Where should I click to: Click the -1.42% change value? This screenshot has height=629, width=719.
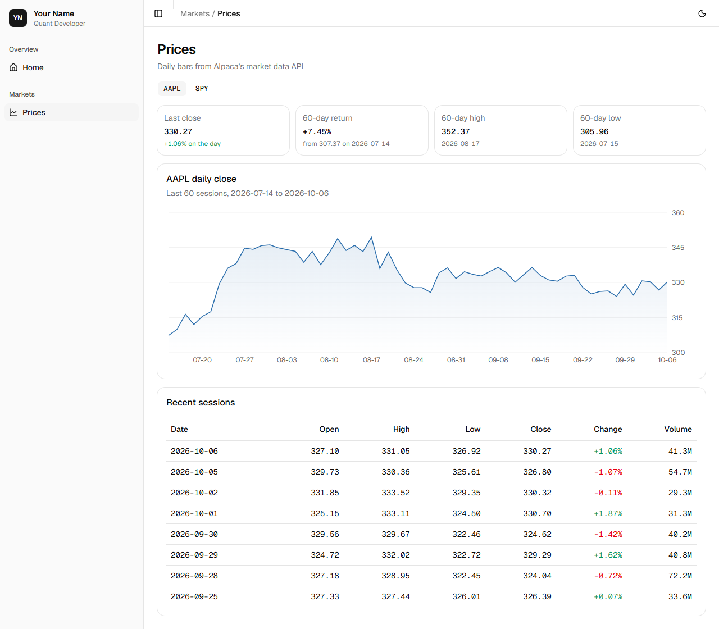608,534
